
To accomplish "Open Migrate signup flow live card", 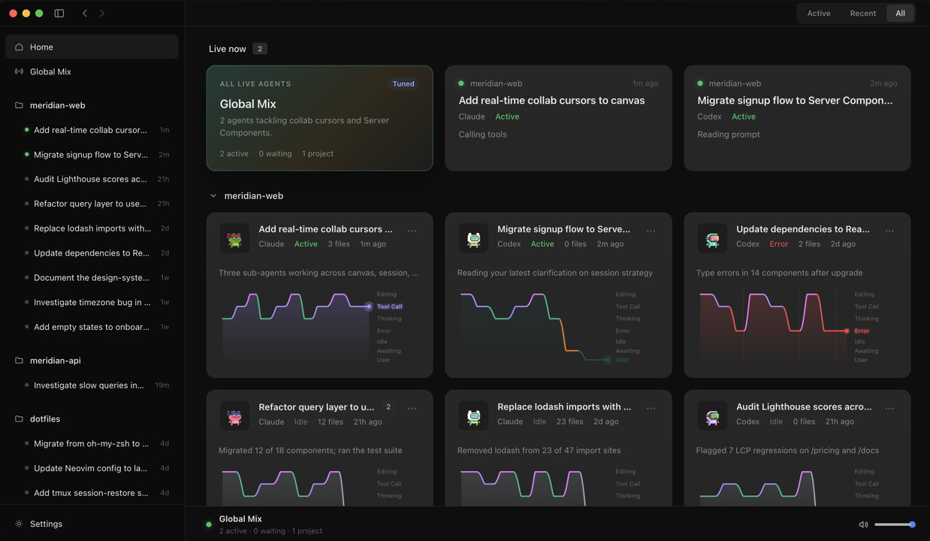I will pos(797,118).
